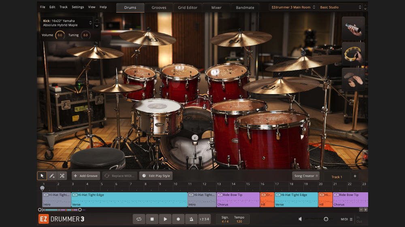This screenshot has height=227, width=405.
Task: Expand the first Verse Hi-Hat Tight Edge block menu
Action: click(x=75, y=195)
